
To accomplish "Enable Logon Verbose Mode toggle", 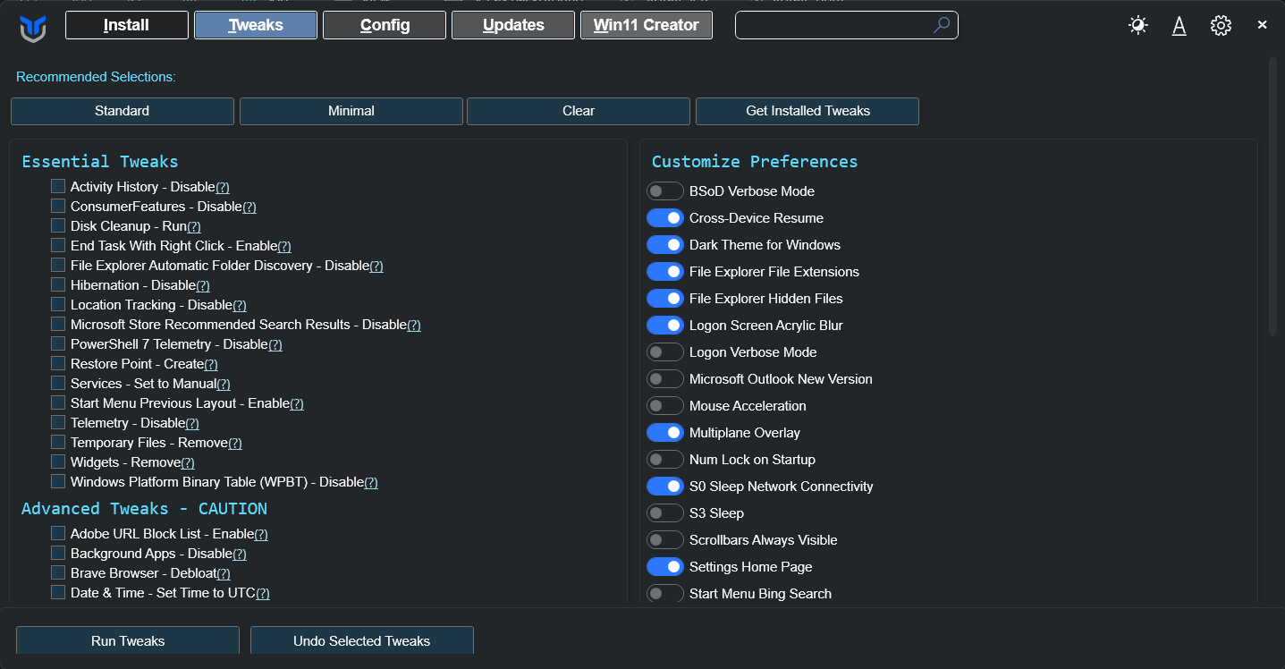I will pos(665,352).
